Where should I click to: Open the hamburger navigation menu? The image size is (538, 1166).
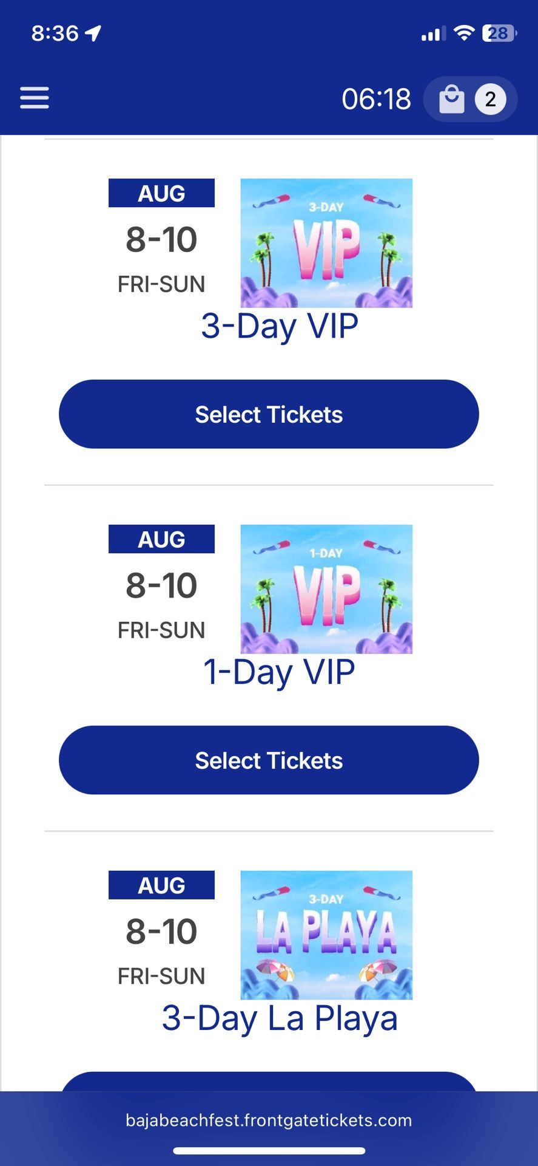[35, 98]
